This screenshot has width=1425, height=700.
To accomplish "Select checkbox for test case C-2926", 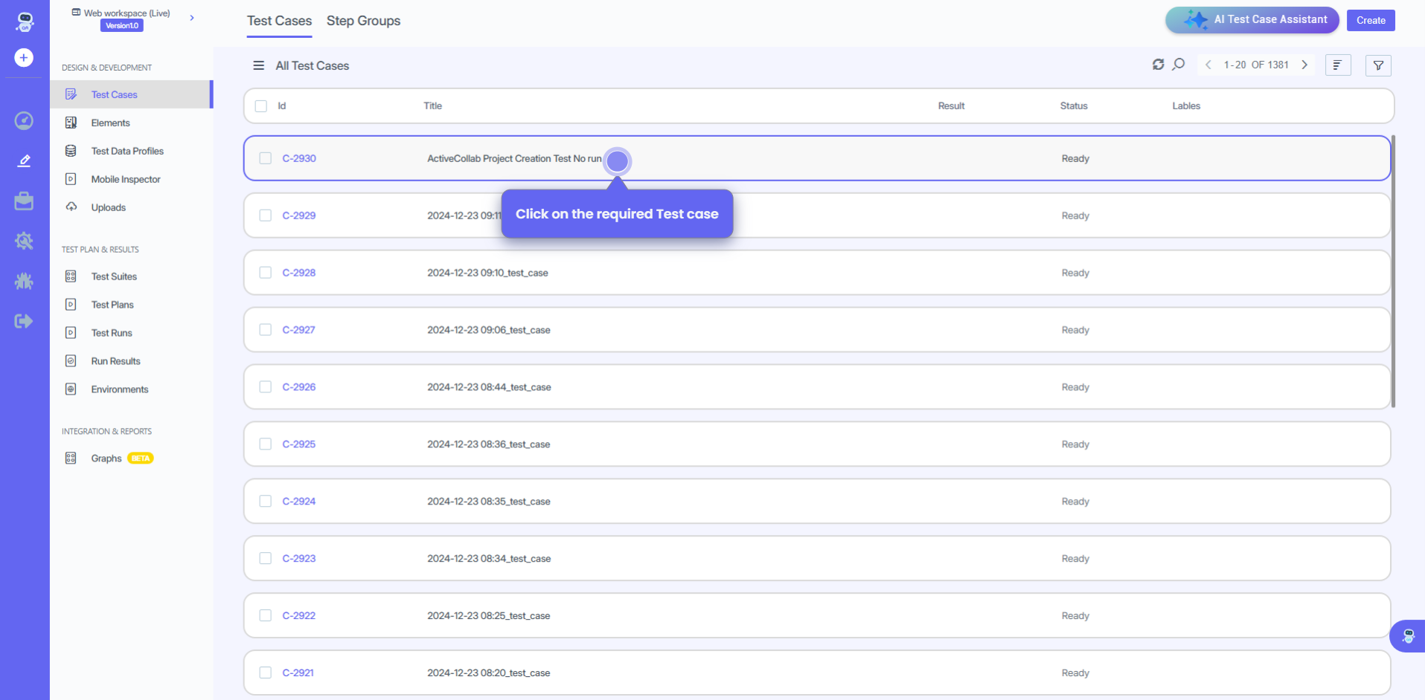I will tap(266, 387).
